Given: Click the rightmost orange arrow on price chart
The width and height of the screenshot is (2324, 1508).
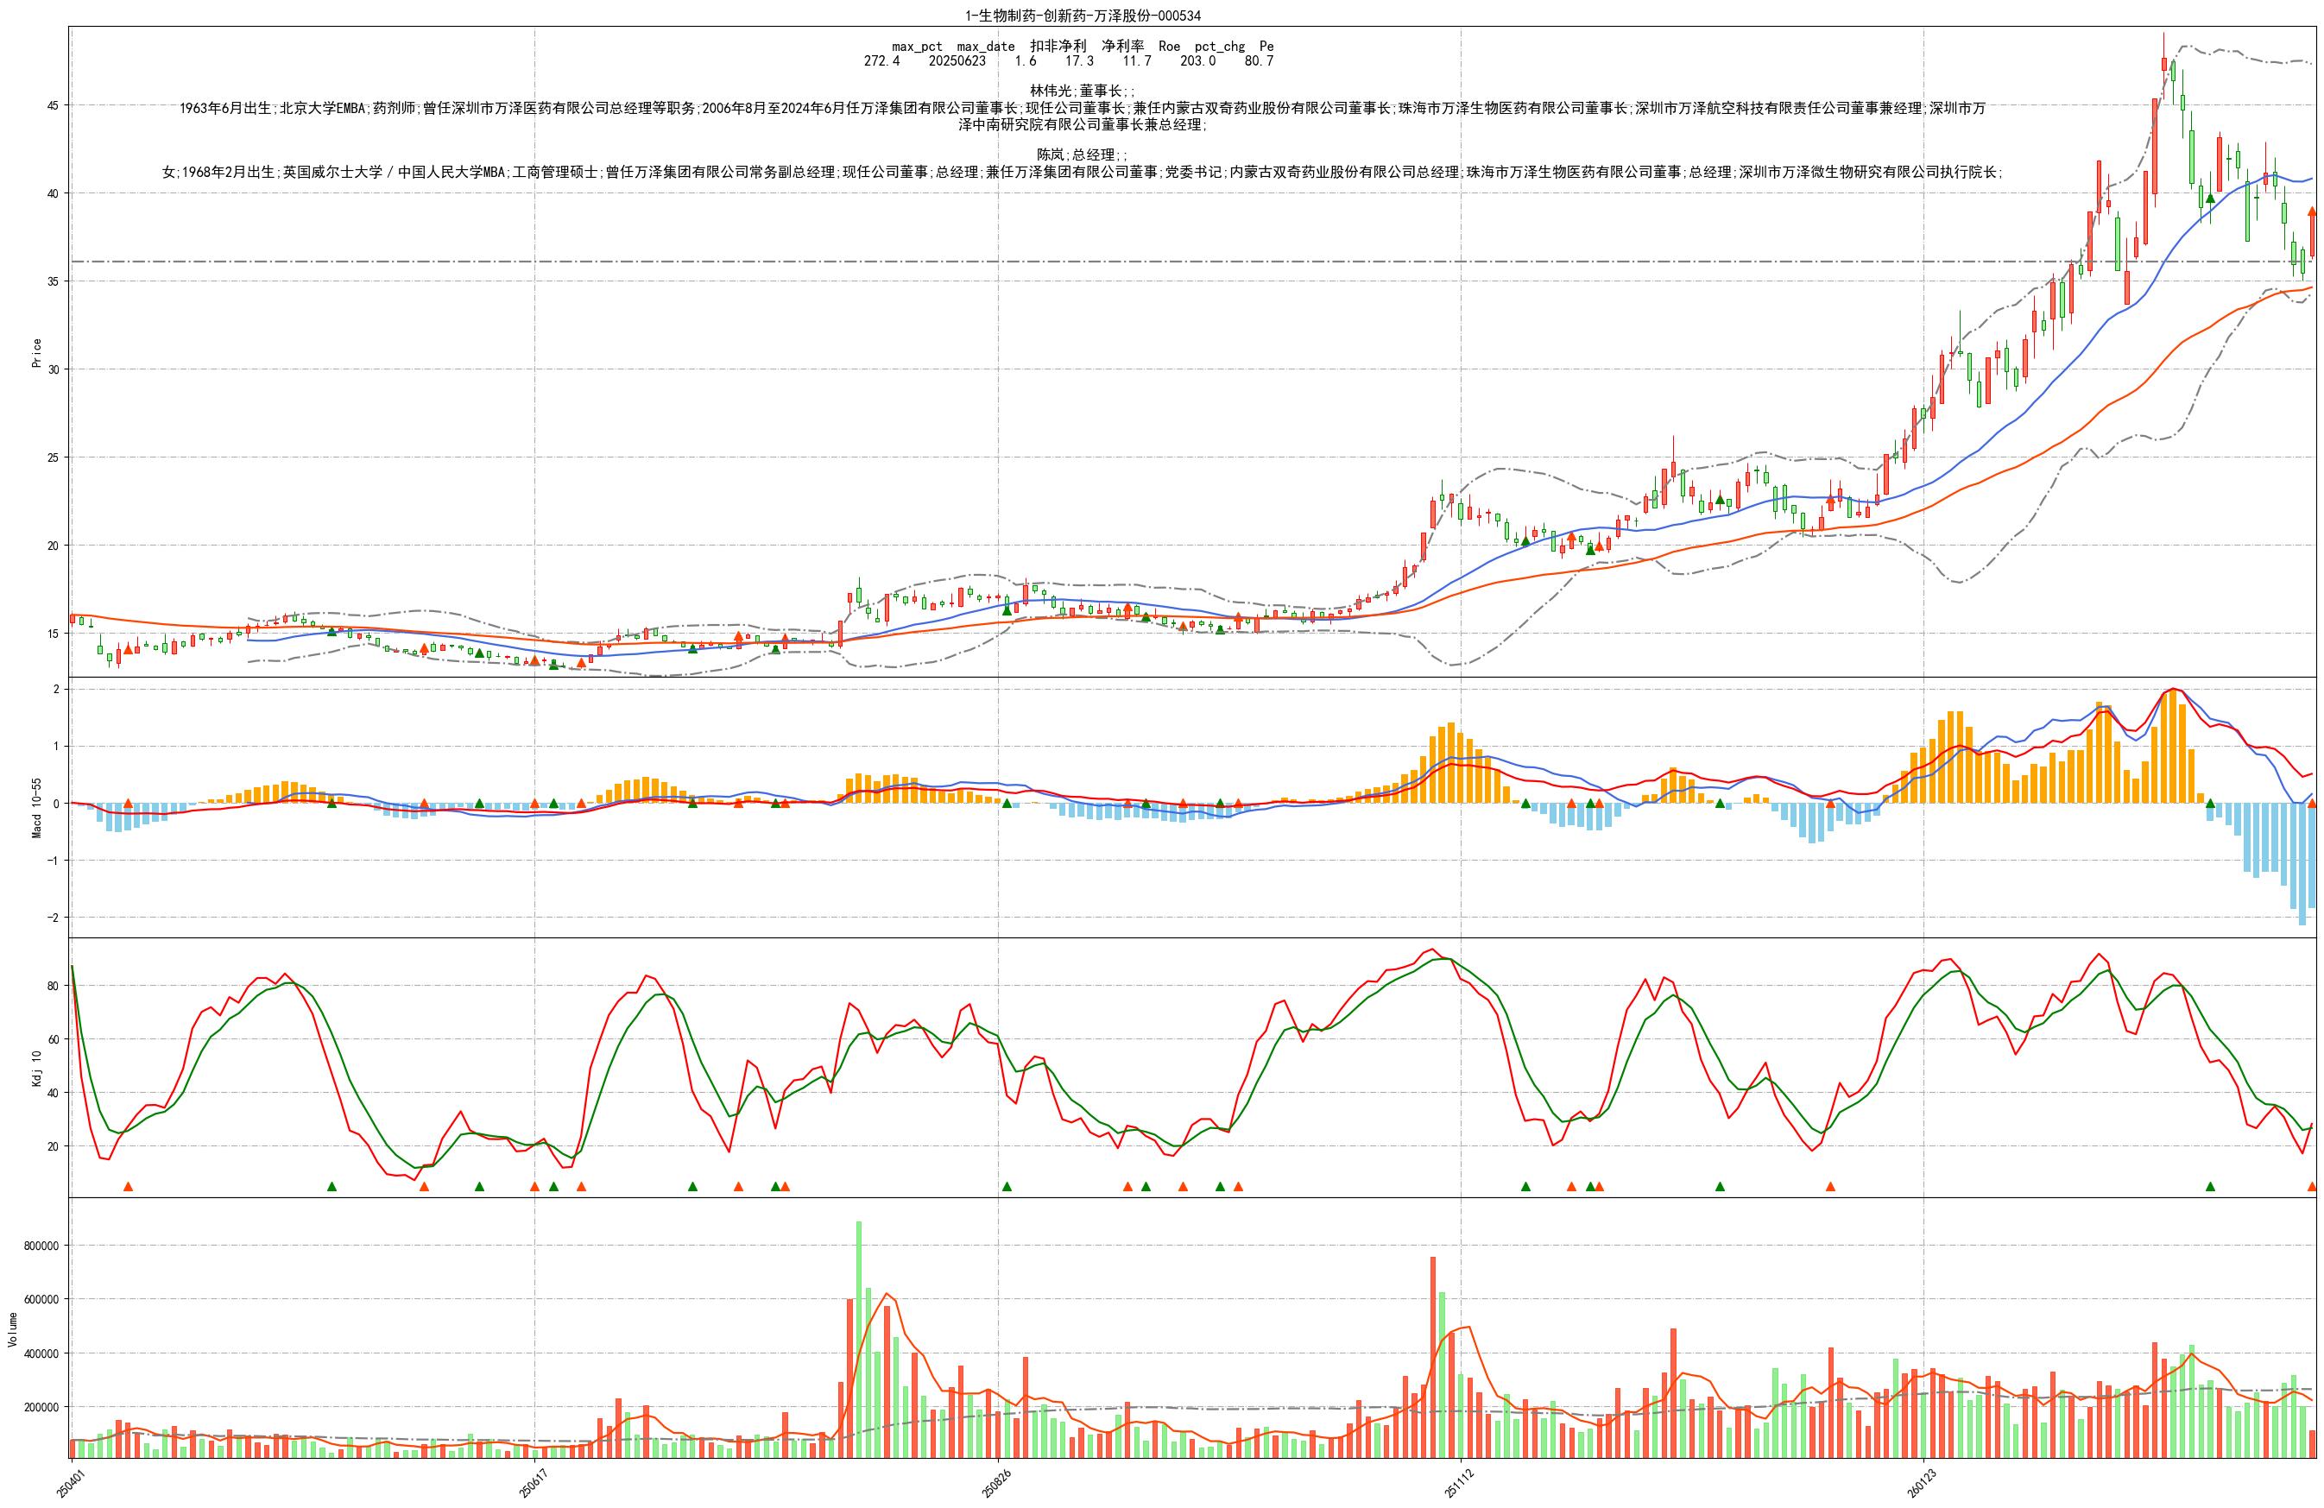Looking at the screenshot, I should 2312,213.
